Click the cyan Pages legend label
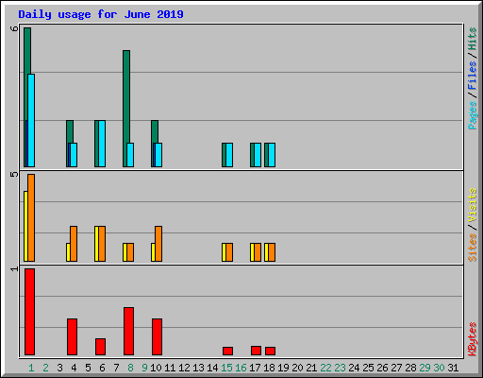 (x=473, y=115)
